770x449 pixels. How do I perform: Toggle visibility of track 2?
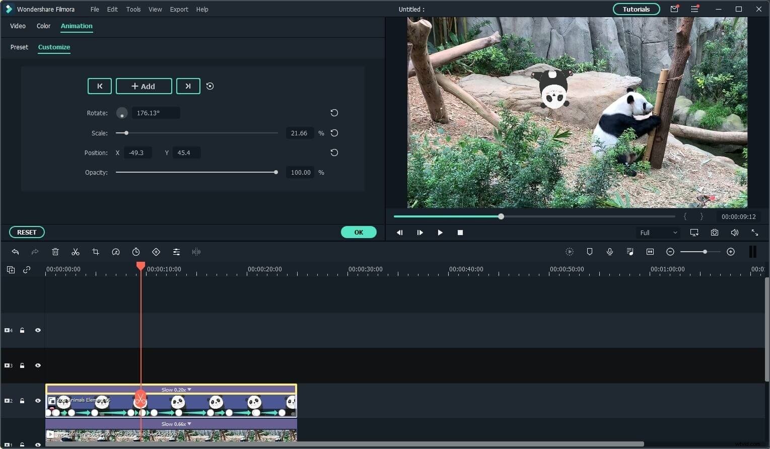point(38,401)
